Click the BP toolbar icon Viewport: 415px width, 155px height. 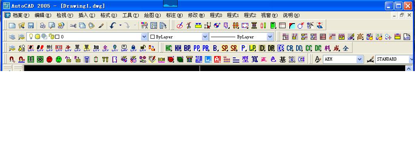click(x=187, y=48)
